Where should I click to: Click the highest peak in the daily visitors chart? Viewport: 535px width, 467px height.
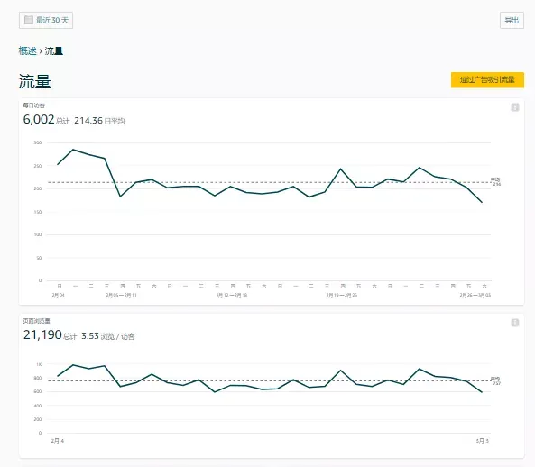pyautogui.click(x=73, y=150)
